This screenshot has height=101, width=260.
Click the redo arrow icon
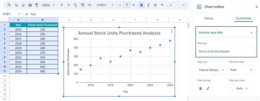pos(23,5)
